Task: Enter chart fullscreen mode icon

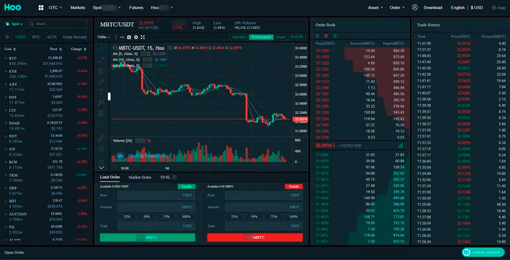Action: [143, 38]
